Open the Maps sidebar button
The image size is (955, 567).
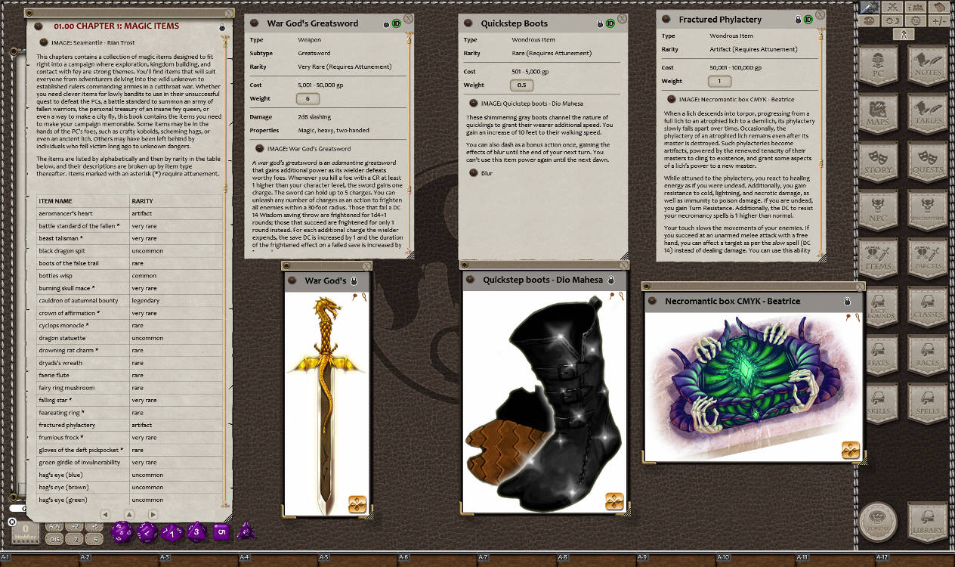pos(878,113)
